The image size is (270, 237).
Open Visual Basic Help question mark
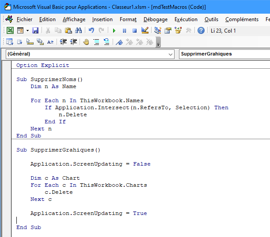click(x=201, y=30)
